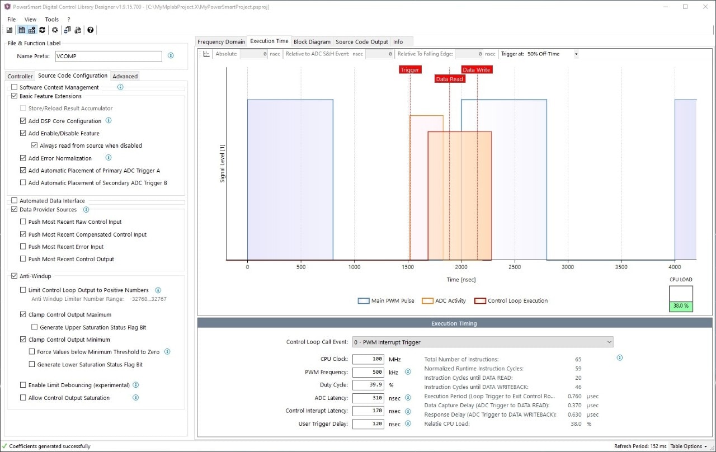Open the Trigger at 50% Off-Time dropdown
The image size is (716, 452).
pyautogui.click(x=576, y=54)
